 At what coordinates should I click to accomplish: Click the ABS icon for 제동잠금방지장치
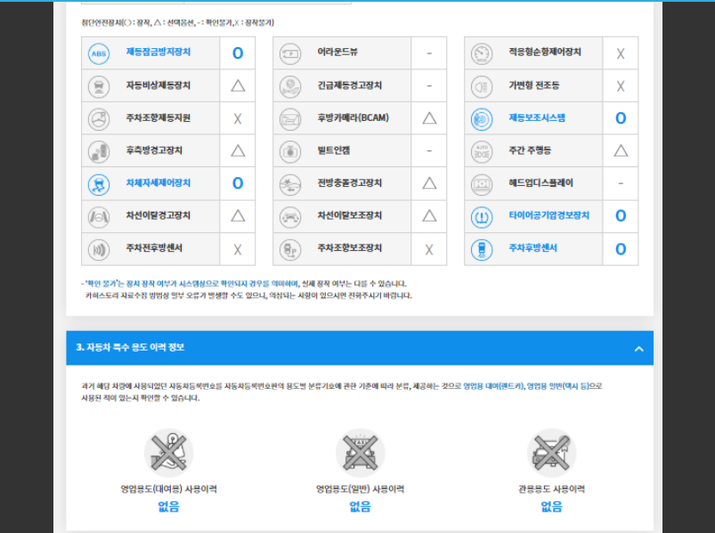99,53
